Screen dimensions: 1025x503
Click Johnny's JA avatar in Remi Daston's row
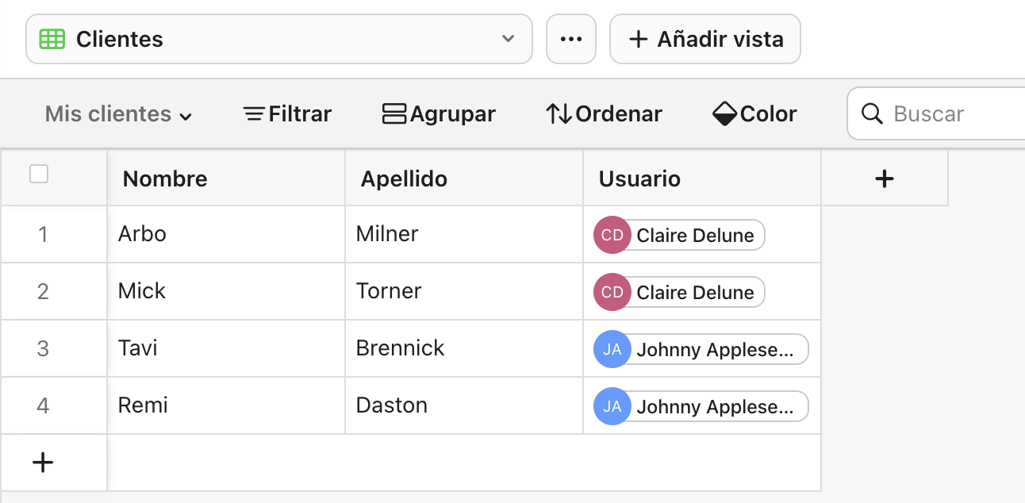[x=612, y=406]
